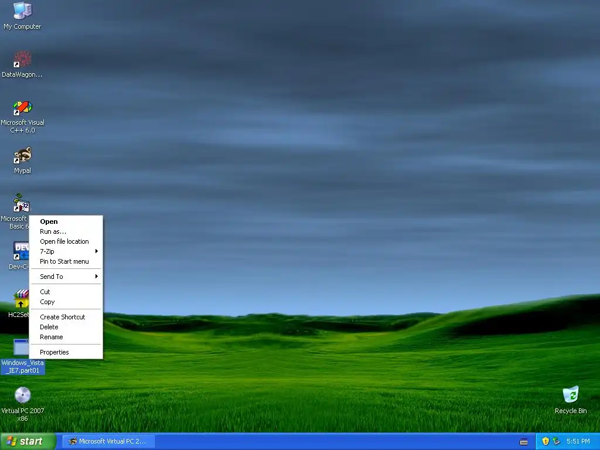Viewport: 600px width, 450px height.
Task: Choose Rename from the context menu
Action: pos(66,337)
